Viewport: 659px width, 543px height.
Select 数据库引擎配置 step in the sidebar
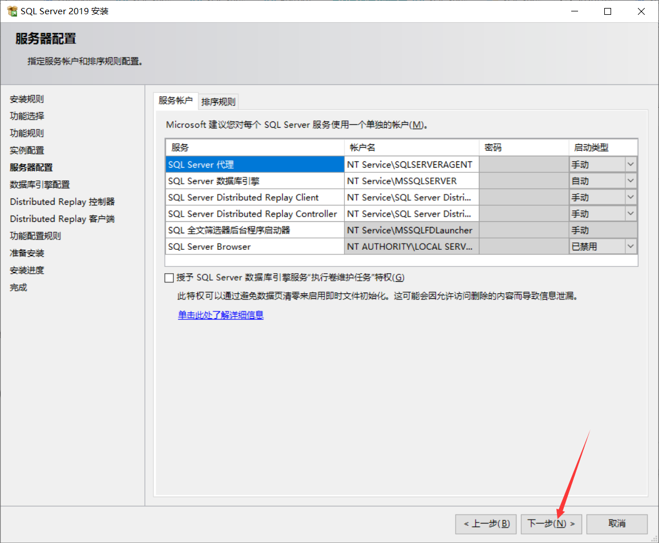[39, 185]
